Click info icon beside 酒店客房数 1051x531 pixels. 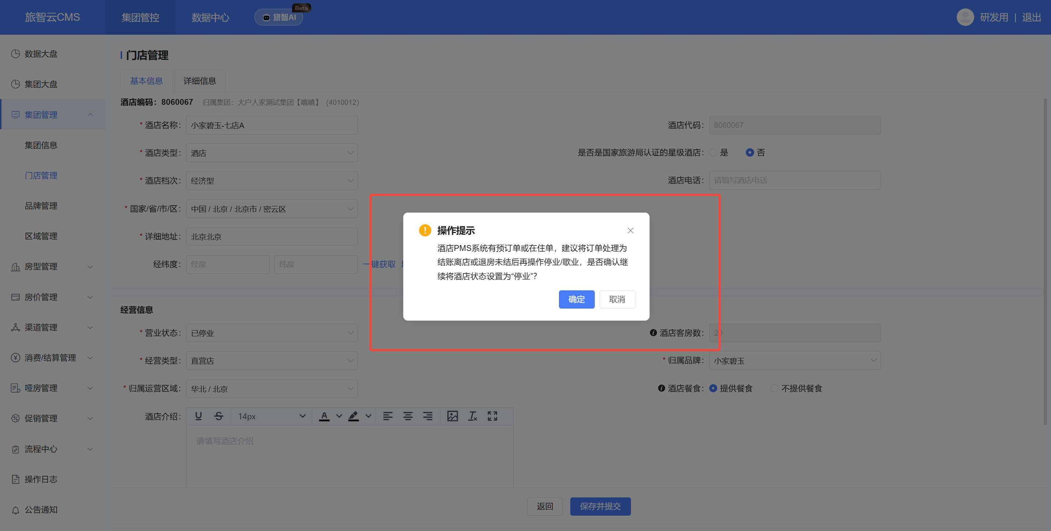tap(653, 333)
